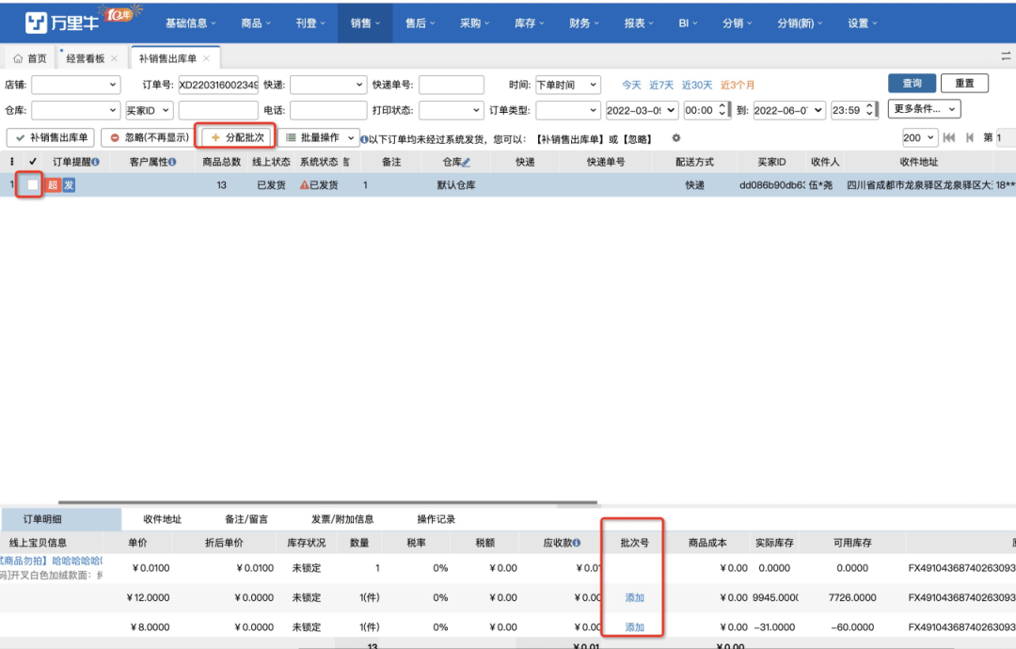Click the warning triangle beside 已发货
Viewport: 1016px width, 649px height.
(x=304, y=185)
